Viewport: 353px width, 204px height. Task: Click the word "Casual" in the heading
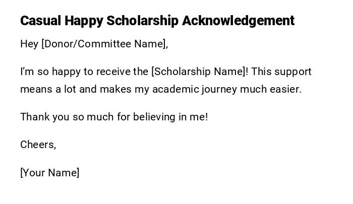tap(40, 21)
